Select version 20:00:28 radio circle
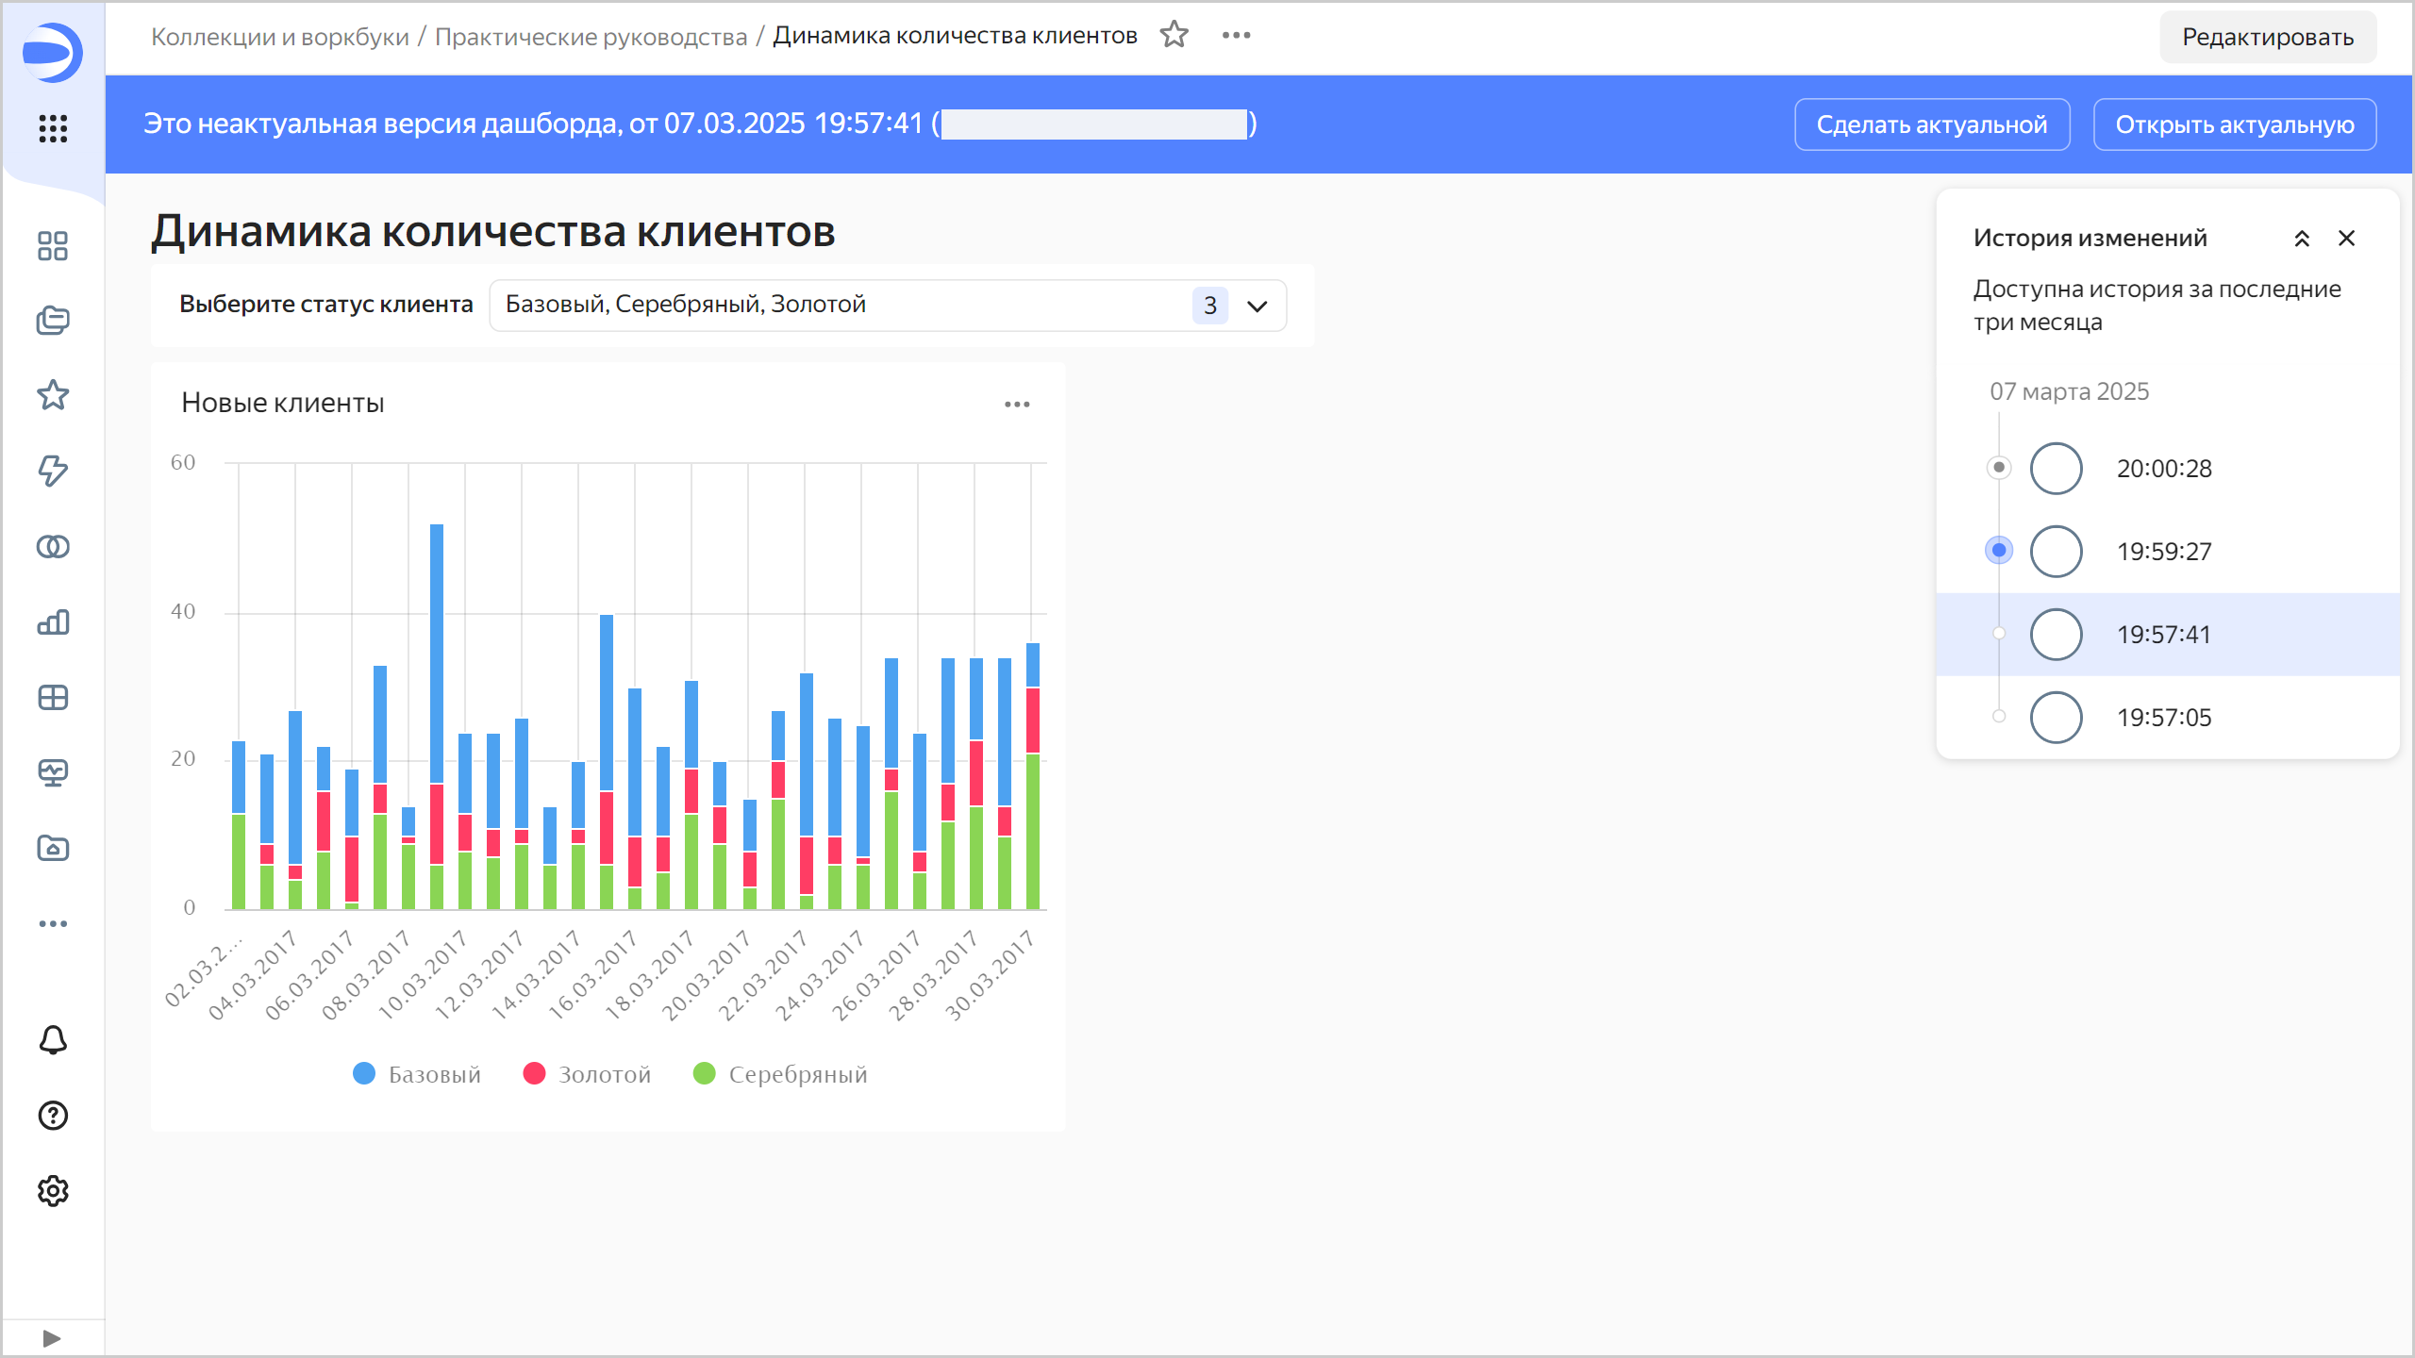This screenshot has width=2415, height=1358. tap(2056, 469)
